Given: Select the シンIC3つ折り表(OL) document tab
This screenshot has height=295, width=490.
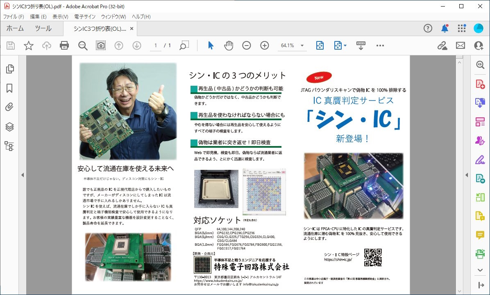Looking at the screenshot, I should coord(100,29).
